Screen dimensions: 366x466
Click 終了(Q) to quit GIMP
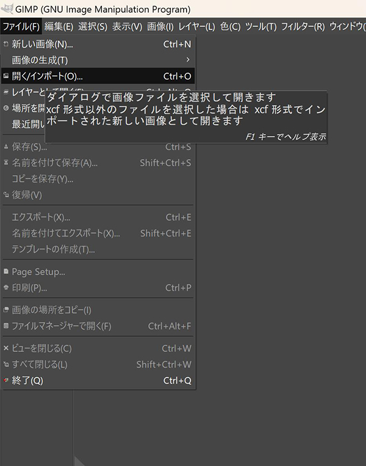[x=98, y=381]
